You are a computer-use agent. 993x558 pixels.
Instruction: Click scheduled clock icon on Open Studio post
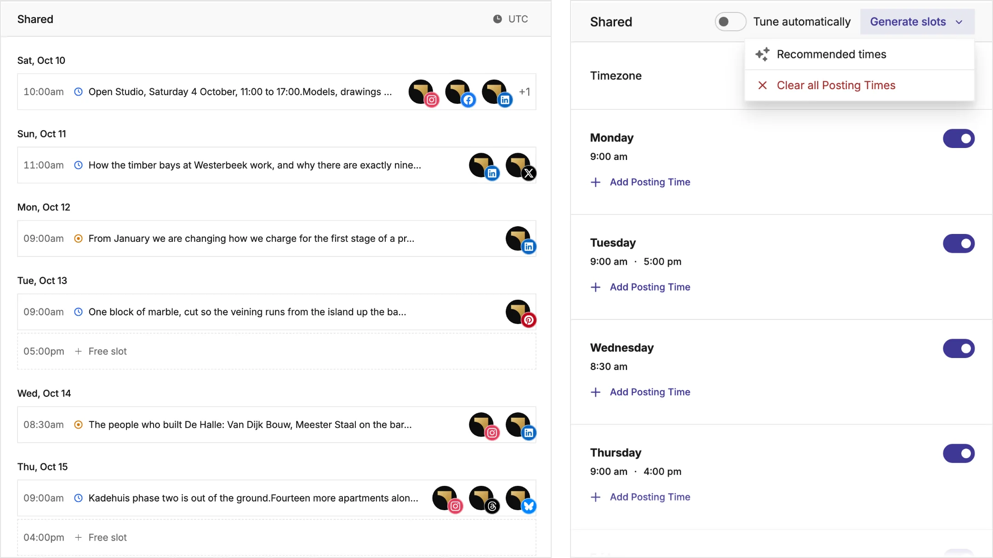[x=78, y=91]
